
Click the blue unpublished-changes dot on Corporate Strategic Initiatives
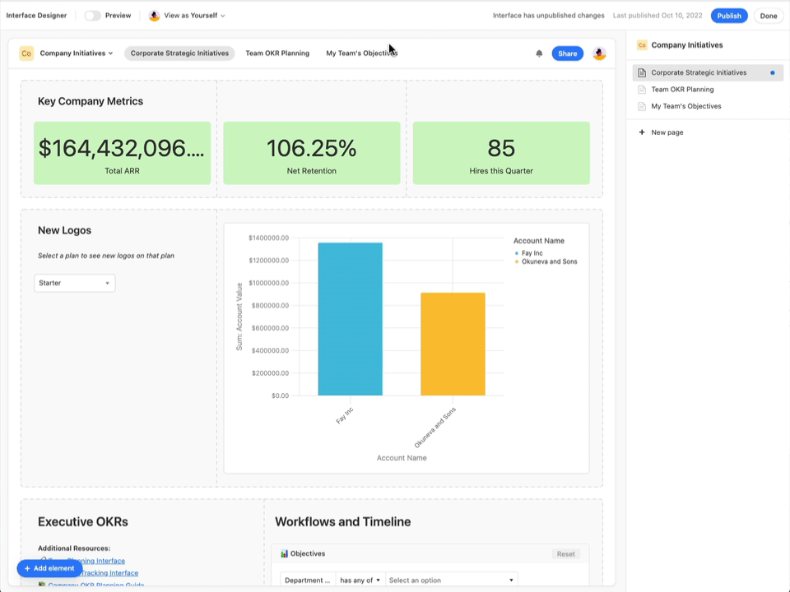(x=772, y=72)
